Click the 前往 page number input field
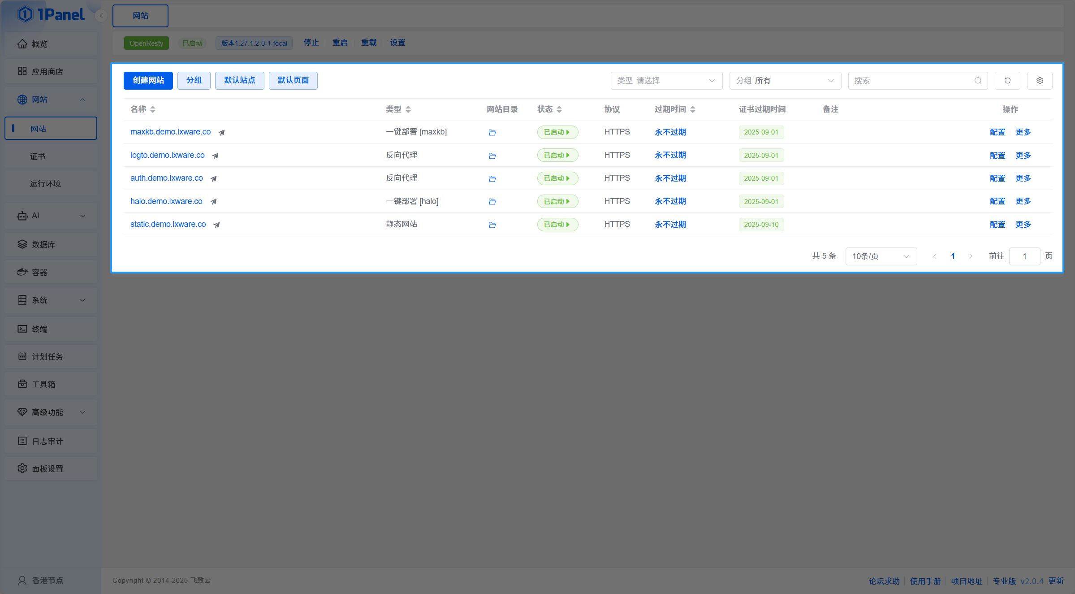 pyautogui.click(x=1024, y=256)
